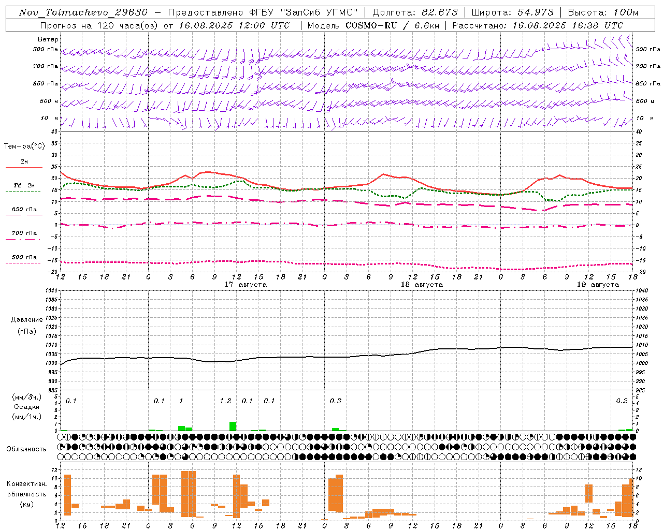Select the Долгота: 82.673 value
Screen dimensions: 663x530
(415, 12)
